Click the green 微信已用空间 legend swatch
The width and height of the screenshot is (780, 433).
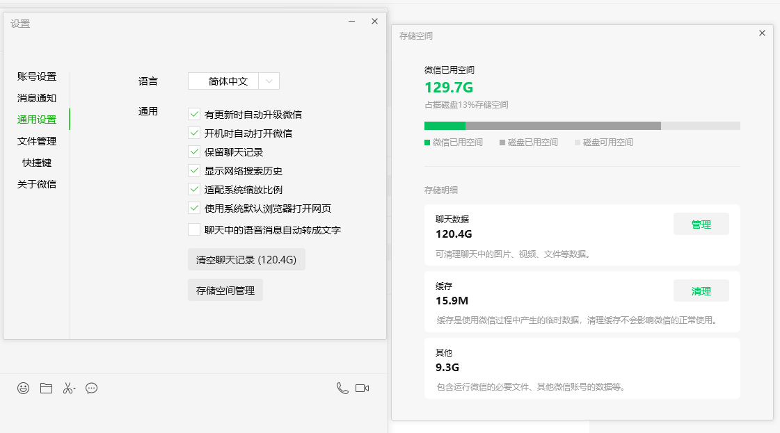(x=427, y=142)
